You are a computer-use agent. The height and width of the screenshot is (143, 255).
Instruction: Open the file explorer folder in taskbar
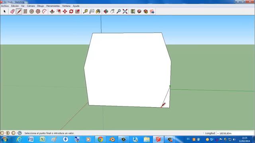147,139
